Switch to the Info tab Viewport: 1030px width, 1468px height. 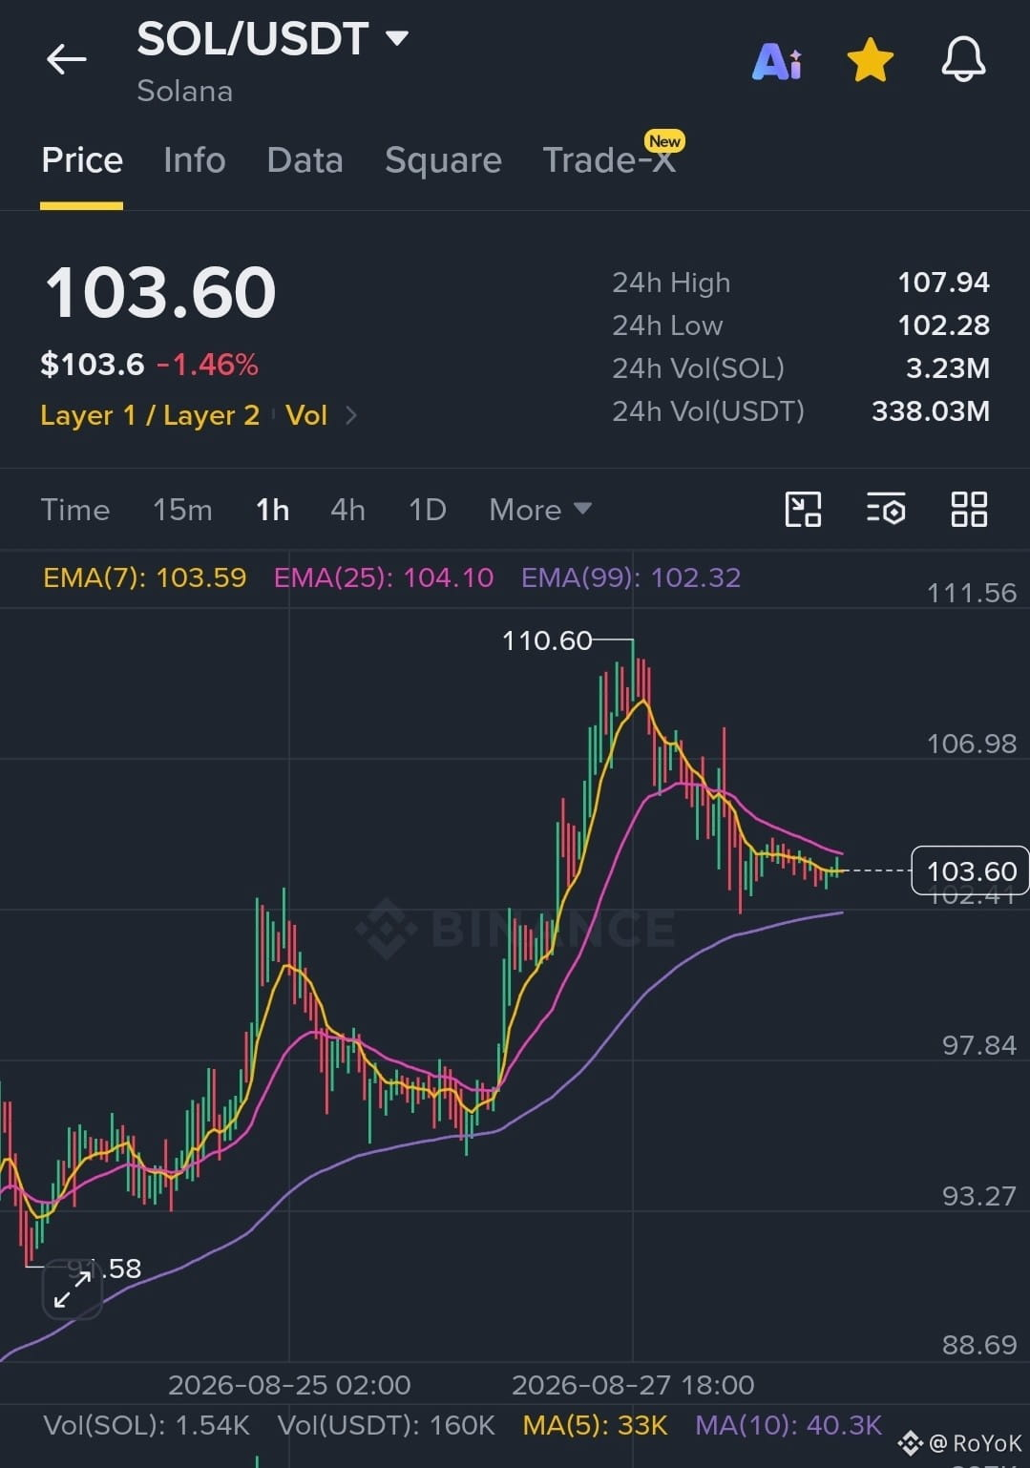(x=195, y=160)
